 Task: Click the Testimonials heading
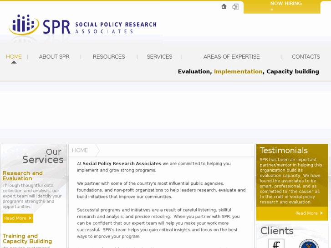(x=284, y=151)
